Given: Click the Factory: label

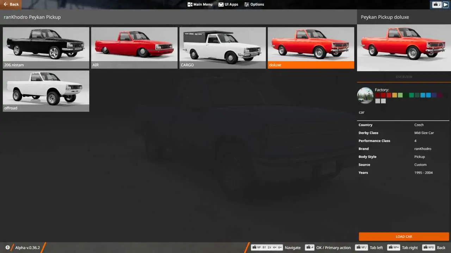Looking at the screenshot, I should coord(382,90).
